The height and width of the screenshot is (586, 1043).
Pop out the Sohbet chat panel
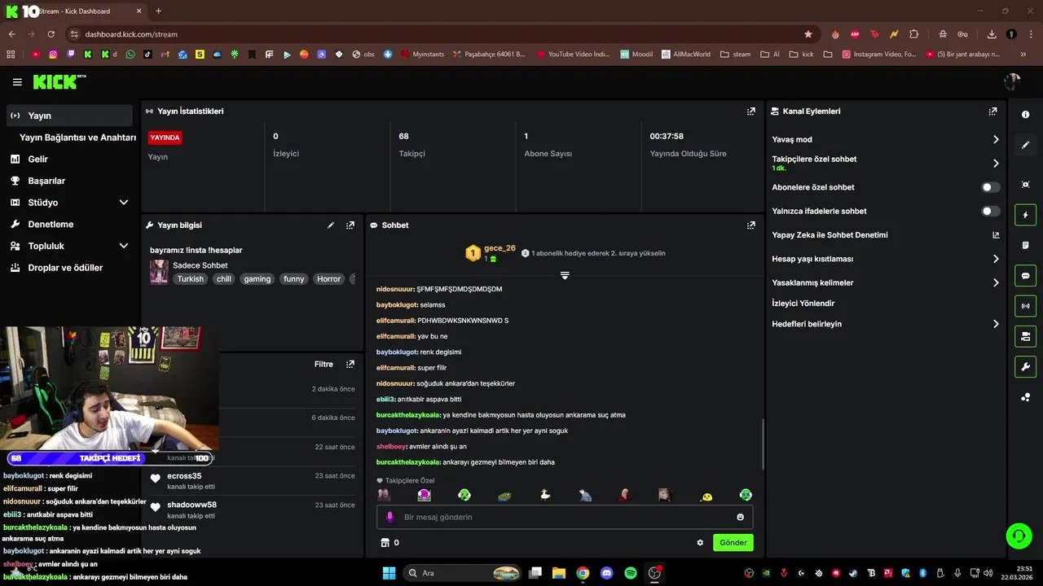(751, 225)
